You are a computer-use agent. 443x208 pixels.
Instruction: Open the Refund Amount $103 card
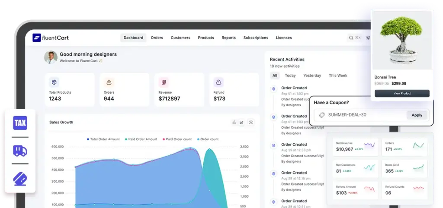point(355,191)
